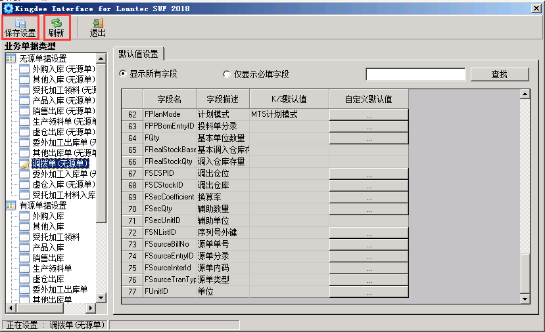Select 显示所有字段 radio button
Screen dimensions: 545x332
123,73
